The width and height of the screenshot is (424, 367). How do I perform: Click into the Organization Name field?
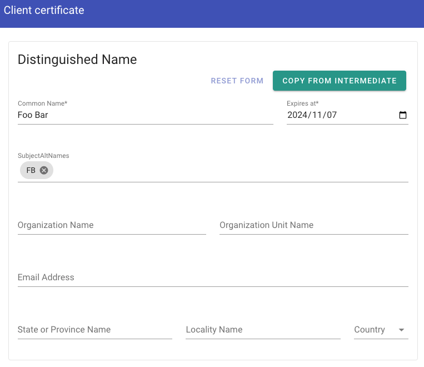tap(112, 225)
